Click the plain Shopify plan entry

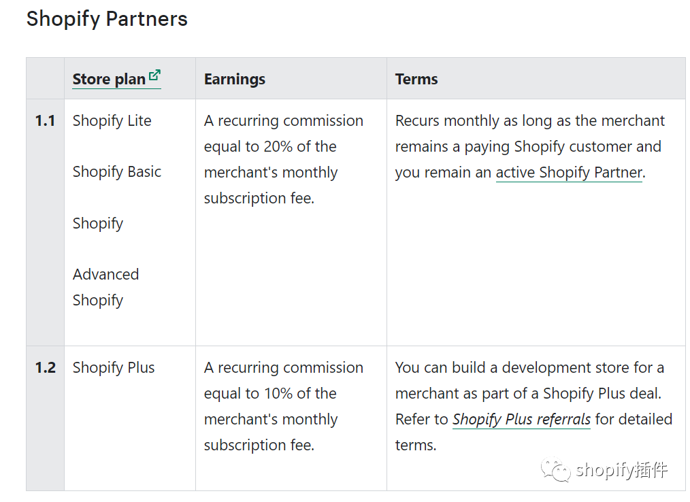pyautogui.click(x=98, y=223)
